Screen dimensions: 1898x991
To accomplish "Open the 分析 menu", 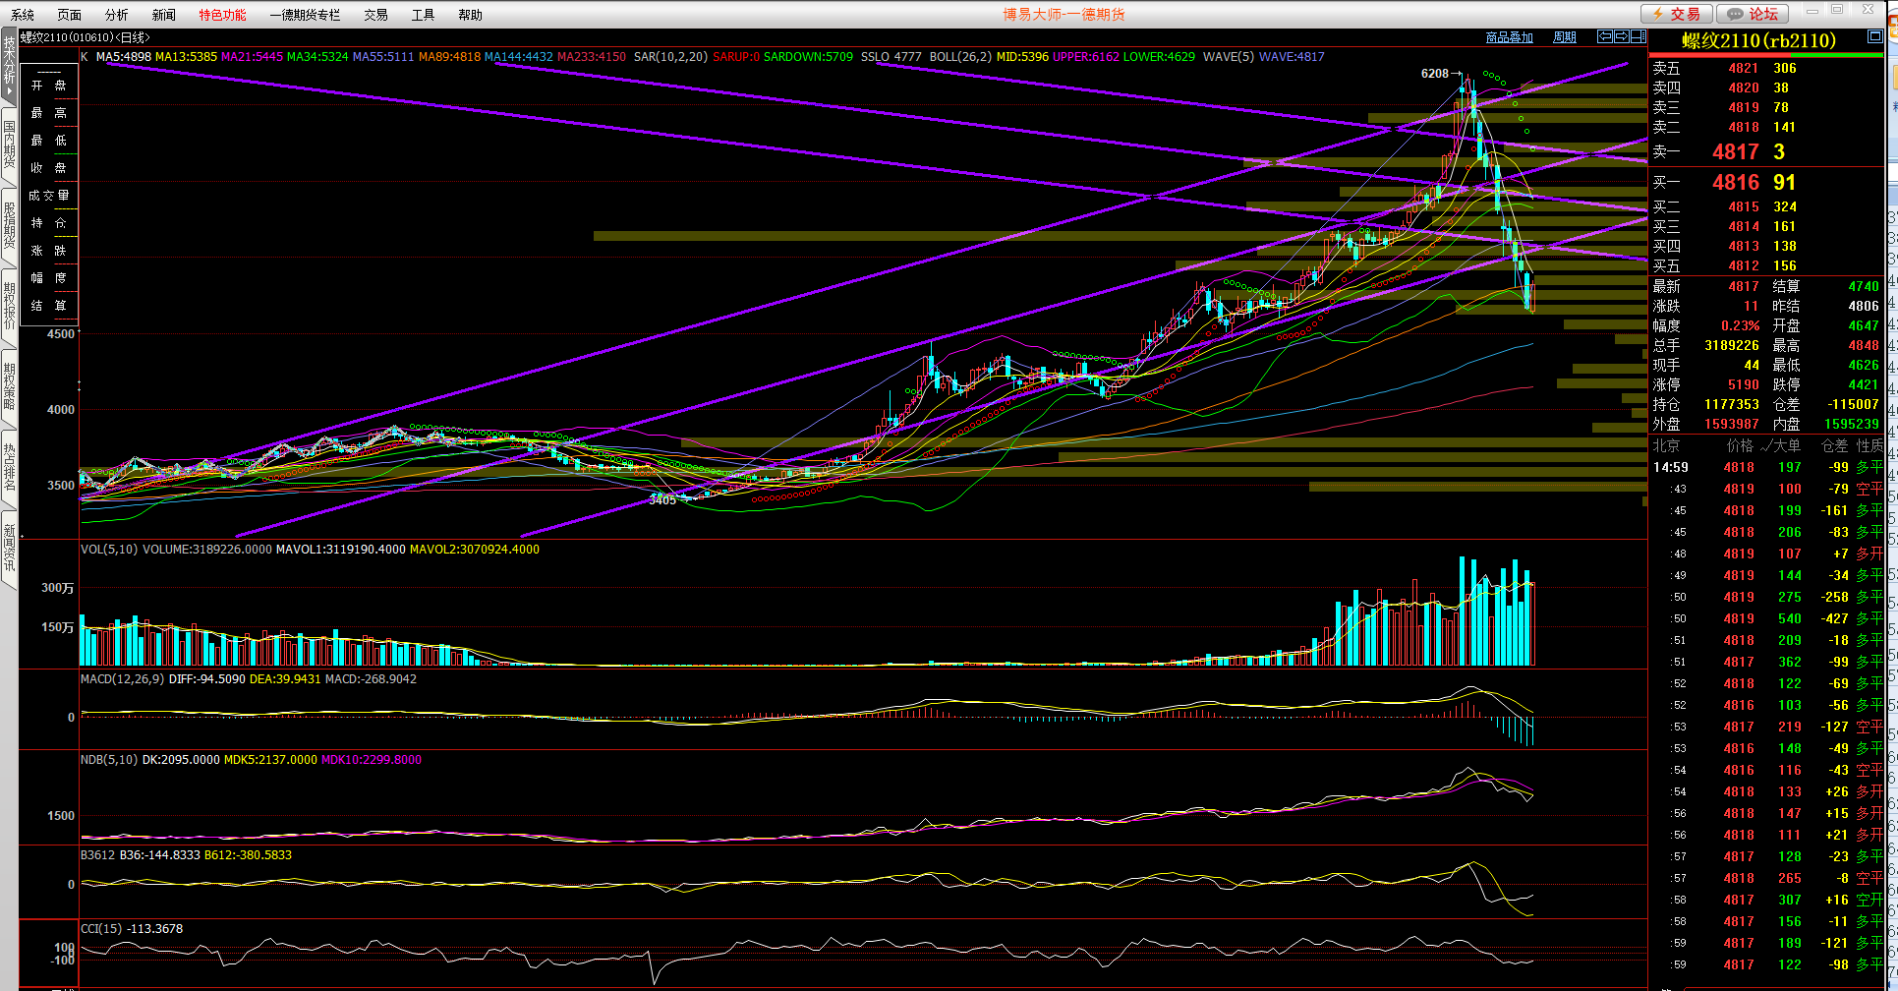I will (116, 15).
